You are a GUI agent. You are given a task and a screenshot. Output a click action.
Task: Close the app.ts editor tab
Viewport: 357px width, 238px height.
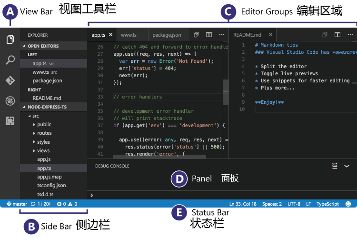110,35
